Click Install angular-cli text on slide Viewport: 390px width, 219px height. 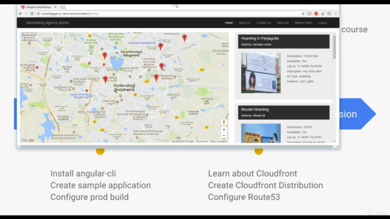tap(83, 173)
